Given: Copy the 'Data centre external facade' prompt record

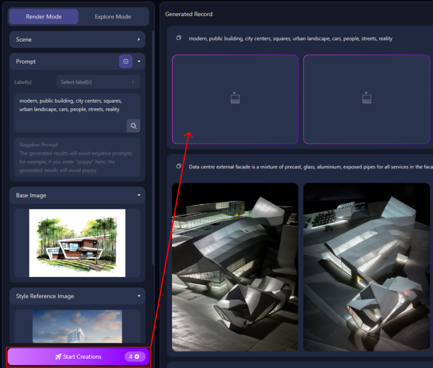Looking at the screenshot, I should (x=179, y=167).
